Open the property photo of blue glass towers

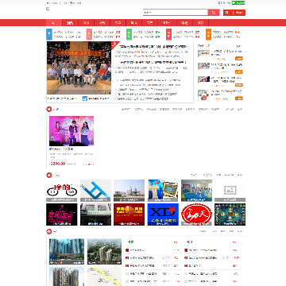click(67, 252)
